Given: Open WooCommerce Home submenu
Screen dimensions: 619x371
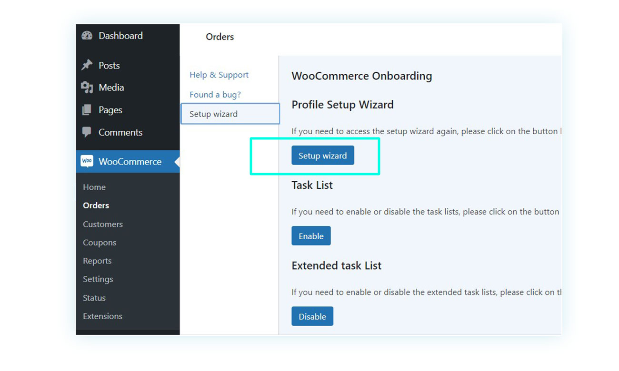Looking at the screenshot, I should click(94, 187).
